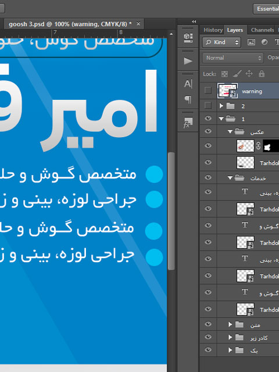Viewport: 279px width, 372px height.
Task: Hide the عکس group eye icon
Action: 208,131
